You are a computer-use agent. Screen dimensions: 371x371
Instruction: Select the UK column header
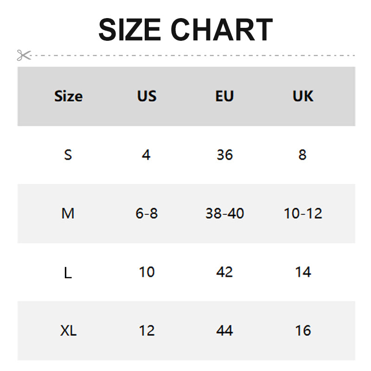pos(303,96)
